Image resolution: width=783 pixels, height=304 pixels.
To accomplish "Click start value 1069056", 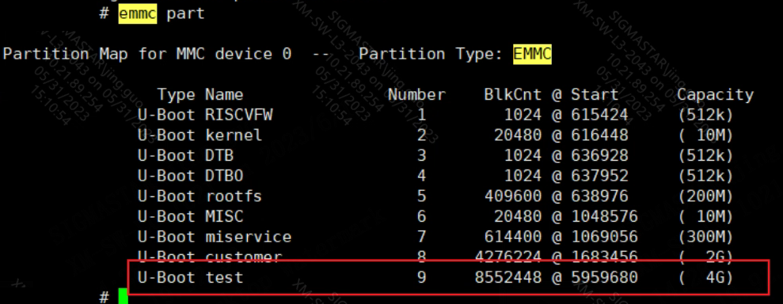I will [x=605, y=237].
